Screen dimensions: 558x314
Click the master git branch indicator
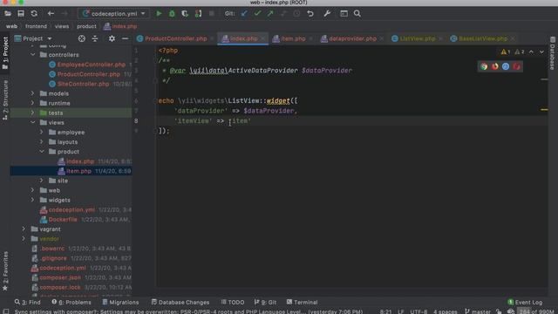point(478,311)
